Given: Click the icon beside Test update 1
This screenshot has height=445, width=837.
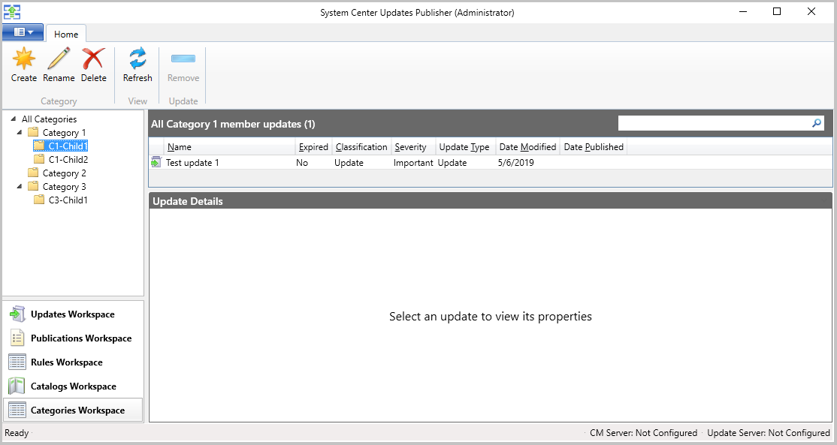Looking at the screenshot, I should pos(156,162).
